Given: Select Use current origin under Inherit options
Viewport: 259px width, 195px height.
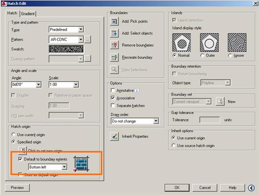Looking at the screenshot, I should (x=173, y=138).
